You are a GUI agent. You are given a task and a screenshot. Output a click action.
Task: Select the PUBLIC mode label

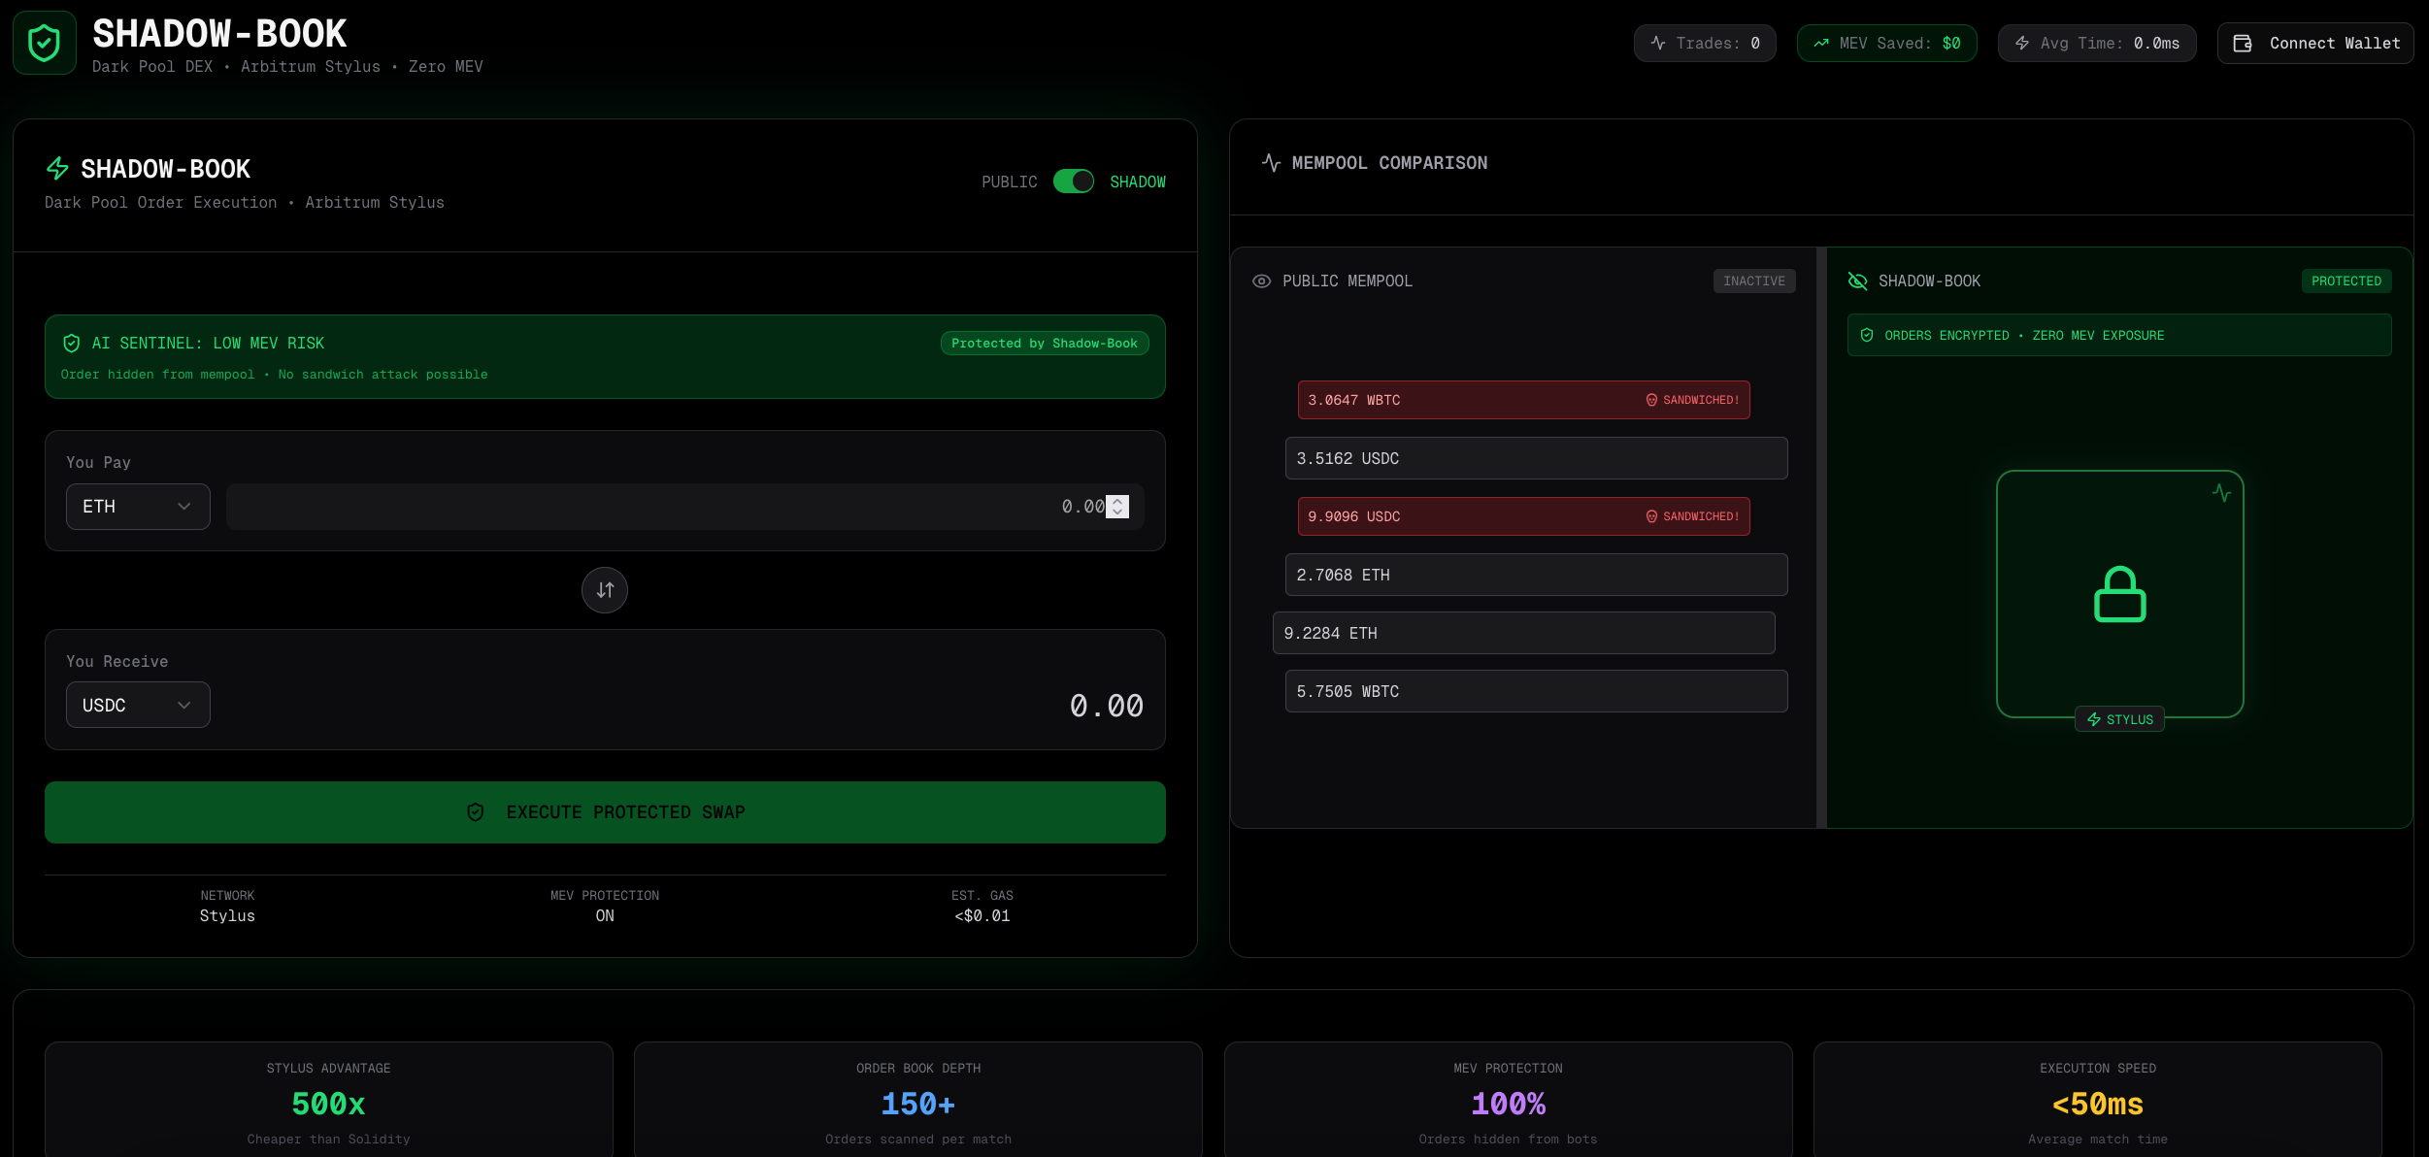coord(1009,182)
